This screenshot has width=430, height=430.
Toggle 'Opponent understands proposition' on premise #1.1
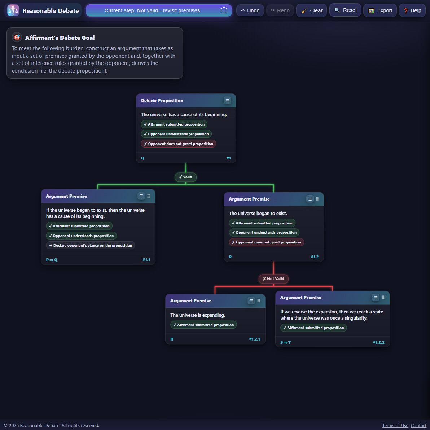tap(81, 236)
